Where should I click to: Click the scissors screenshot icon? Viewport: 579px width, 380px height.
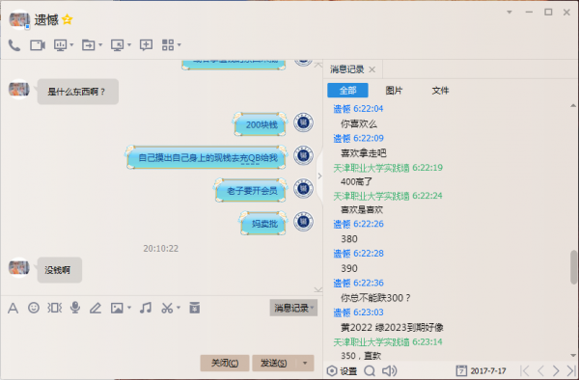[167, 308]
